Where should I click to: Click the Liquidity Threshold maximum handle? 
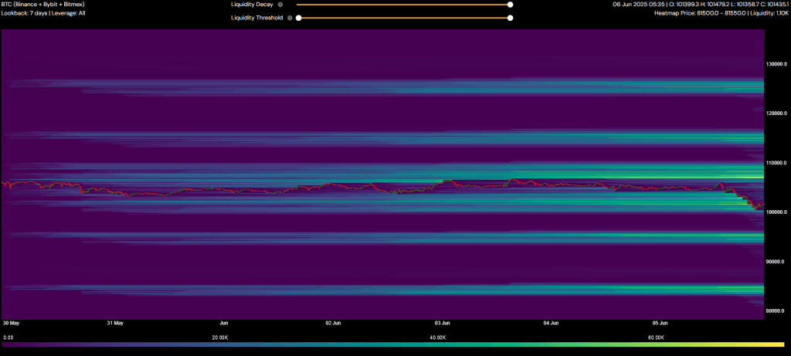click(510, 18)
